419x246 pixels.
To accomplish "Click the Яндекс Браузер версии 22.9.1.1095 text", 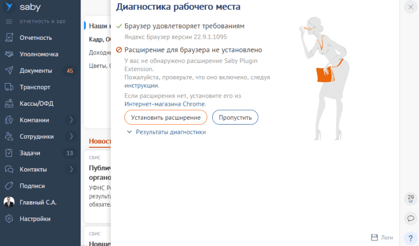I will pyautogui.click(x=175, y=37).
